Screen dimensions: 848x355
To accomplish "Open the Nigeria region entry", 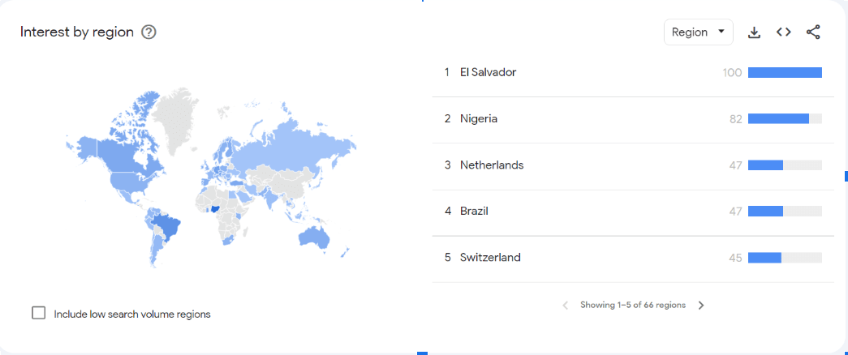I will click(478, 118).
